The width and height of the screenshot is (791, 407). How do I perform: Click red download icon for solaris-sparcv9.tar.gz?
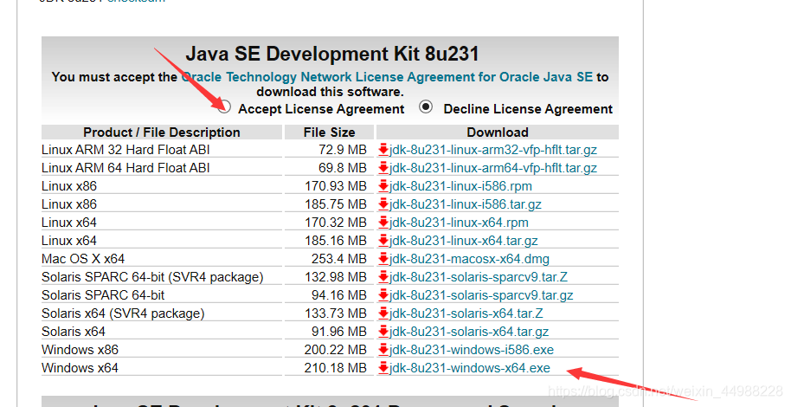click(x=383, y=295)
